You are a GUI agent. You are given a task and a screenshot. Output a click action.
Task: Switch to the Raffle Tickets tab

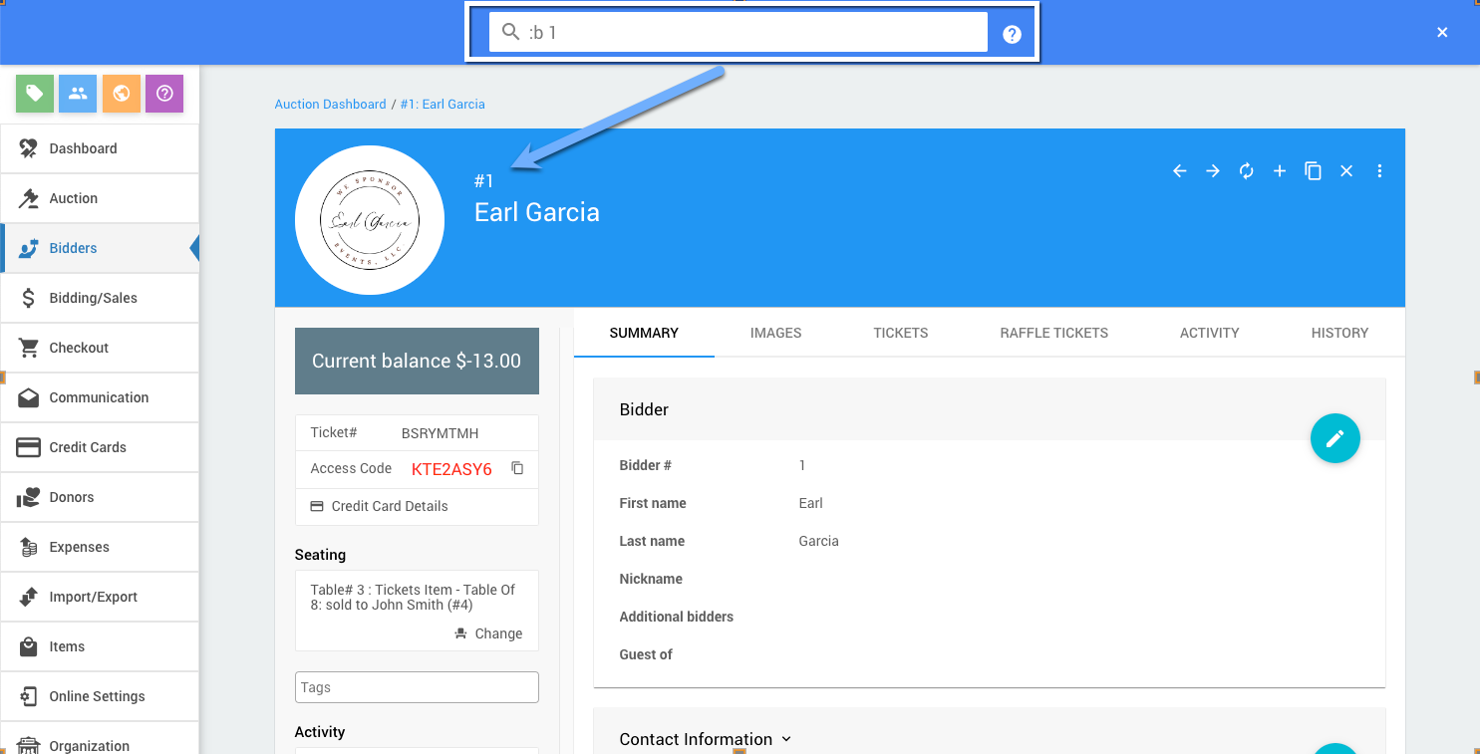(x=1053, y=333)
